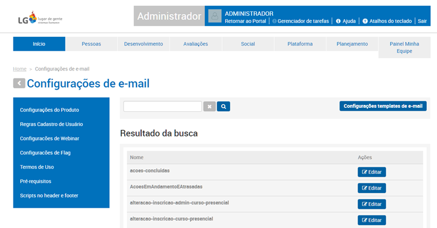Edit the AcoesEmAndamentoEAtrasadas template

(372, 188)
